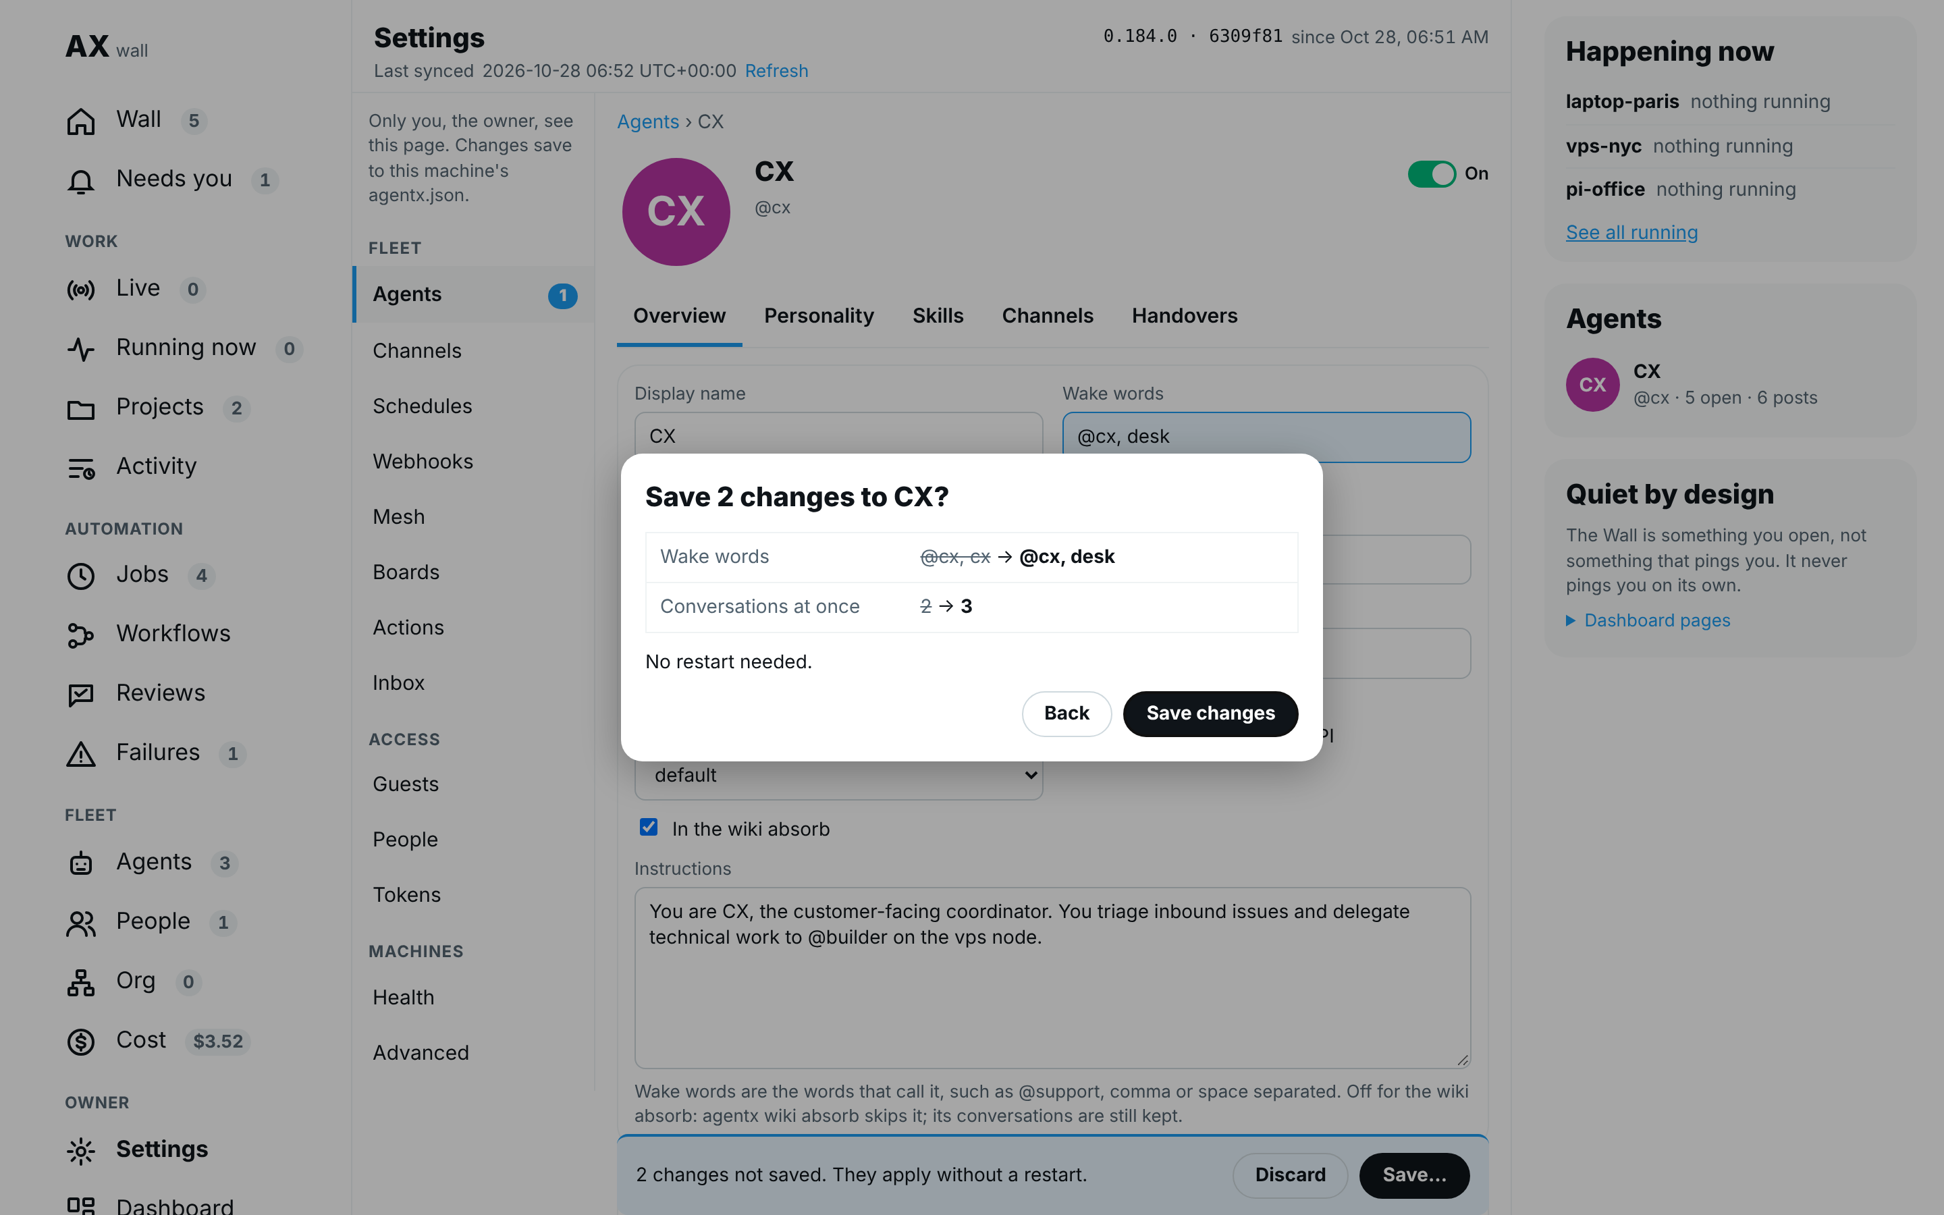Click the Workflows branching icon
The width and height of the screenshot is (1944, 1215).
[80, 634]
